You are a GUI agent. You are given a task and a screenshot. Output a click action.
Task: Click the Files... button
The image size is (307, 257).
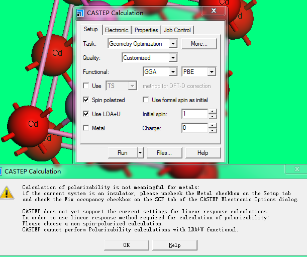[164, 153]
